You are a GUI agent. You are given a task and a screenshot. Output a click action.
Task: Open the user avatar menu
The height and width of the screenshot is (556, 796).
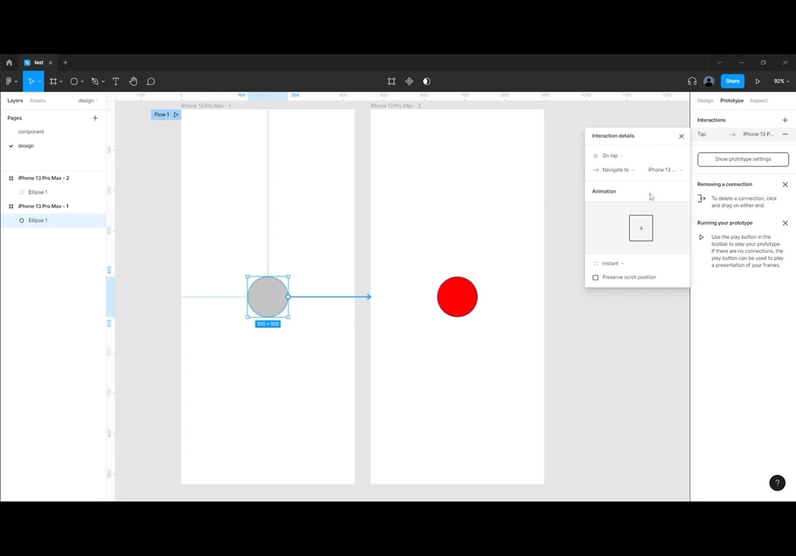[x=709, y=81]
